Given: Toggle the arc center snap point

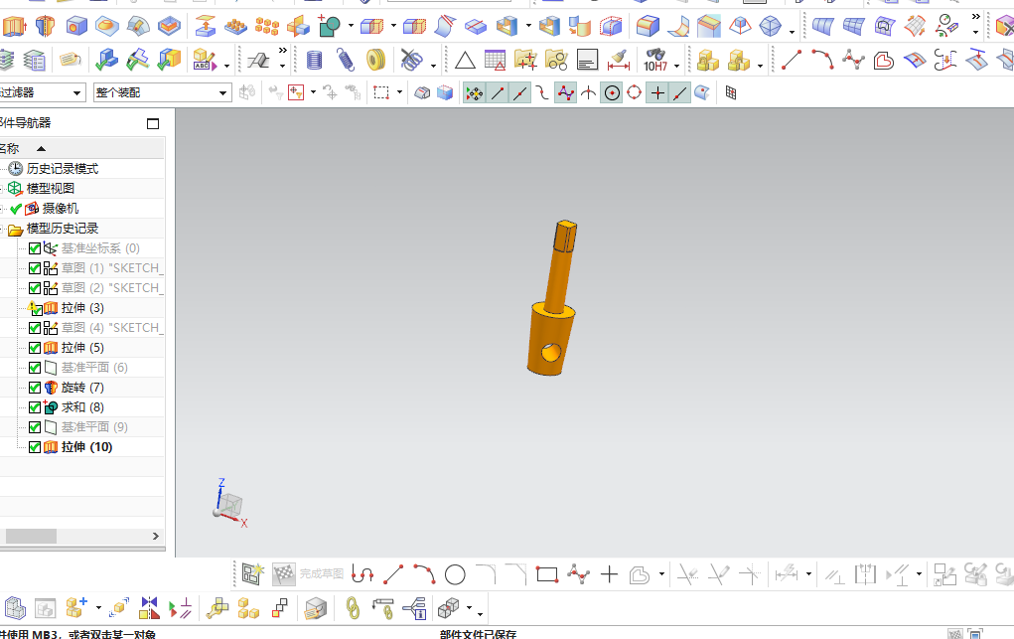Looking at the screenshot, I should point(612,93).
